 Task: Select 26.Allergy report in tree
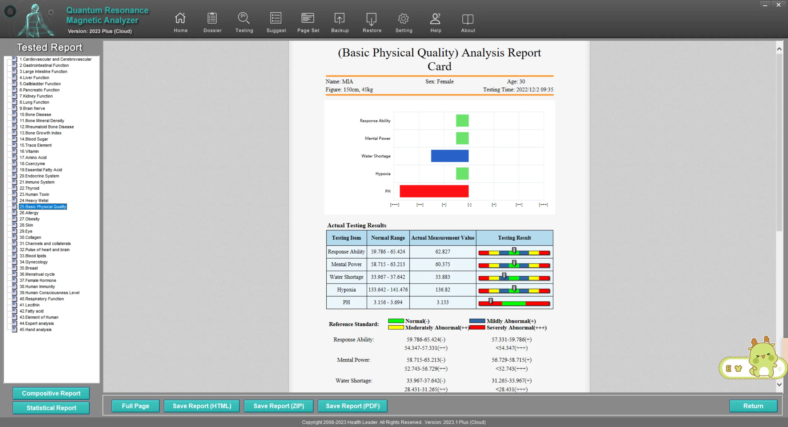click(x=29, y=213)
